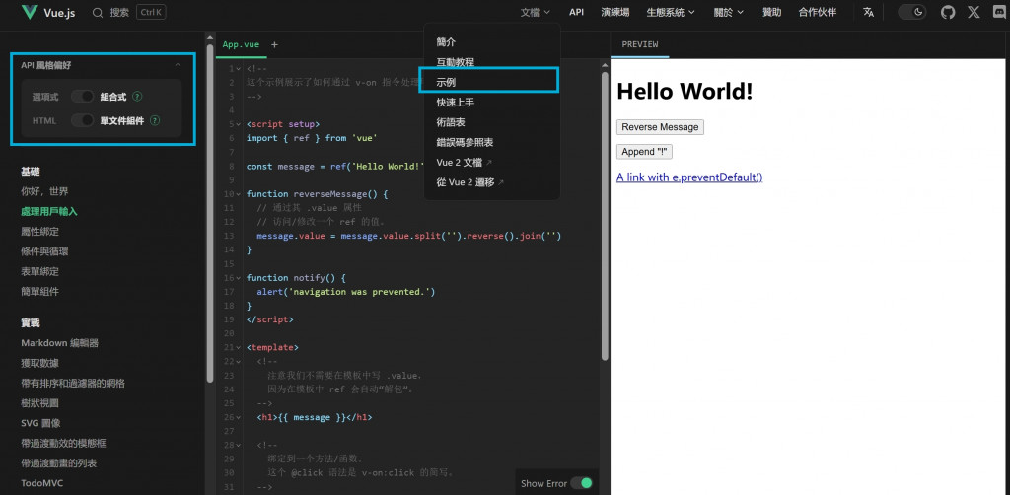Select the PREVIEW tab
Viewport: 1010px width, 495px height.
coord(639,44)
